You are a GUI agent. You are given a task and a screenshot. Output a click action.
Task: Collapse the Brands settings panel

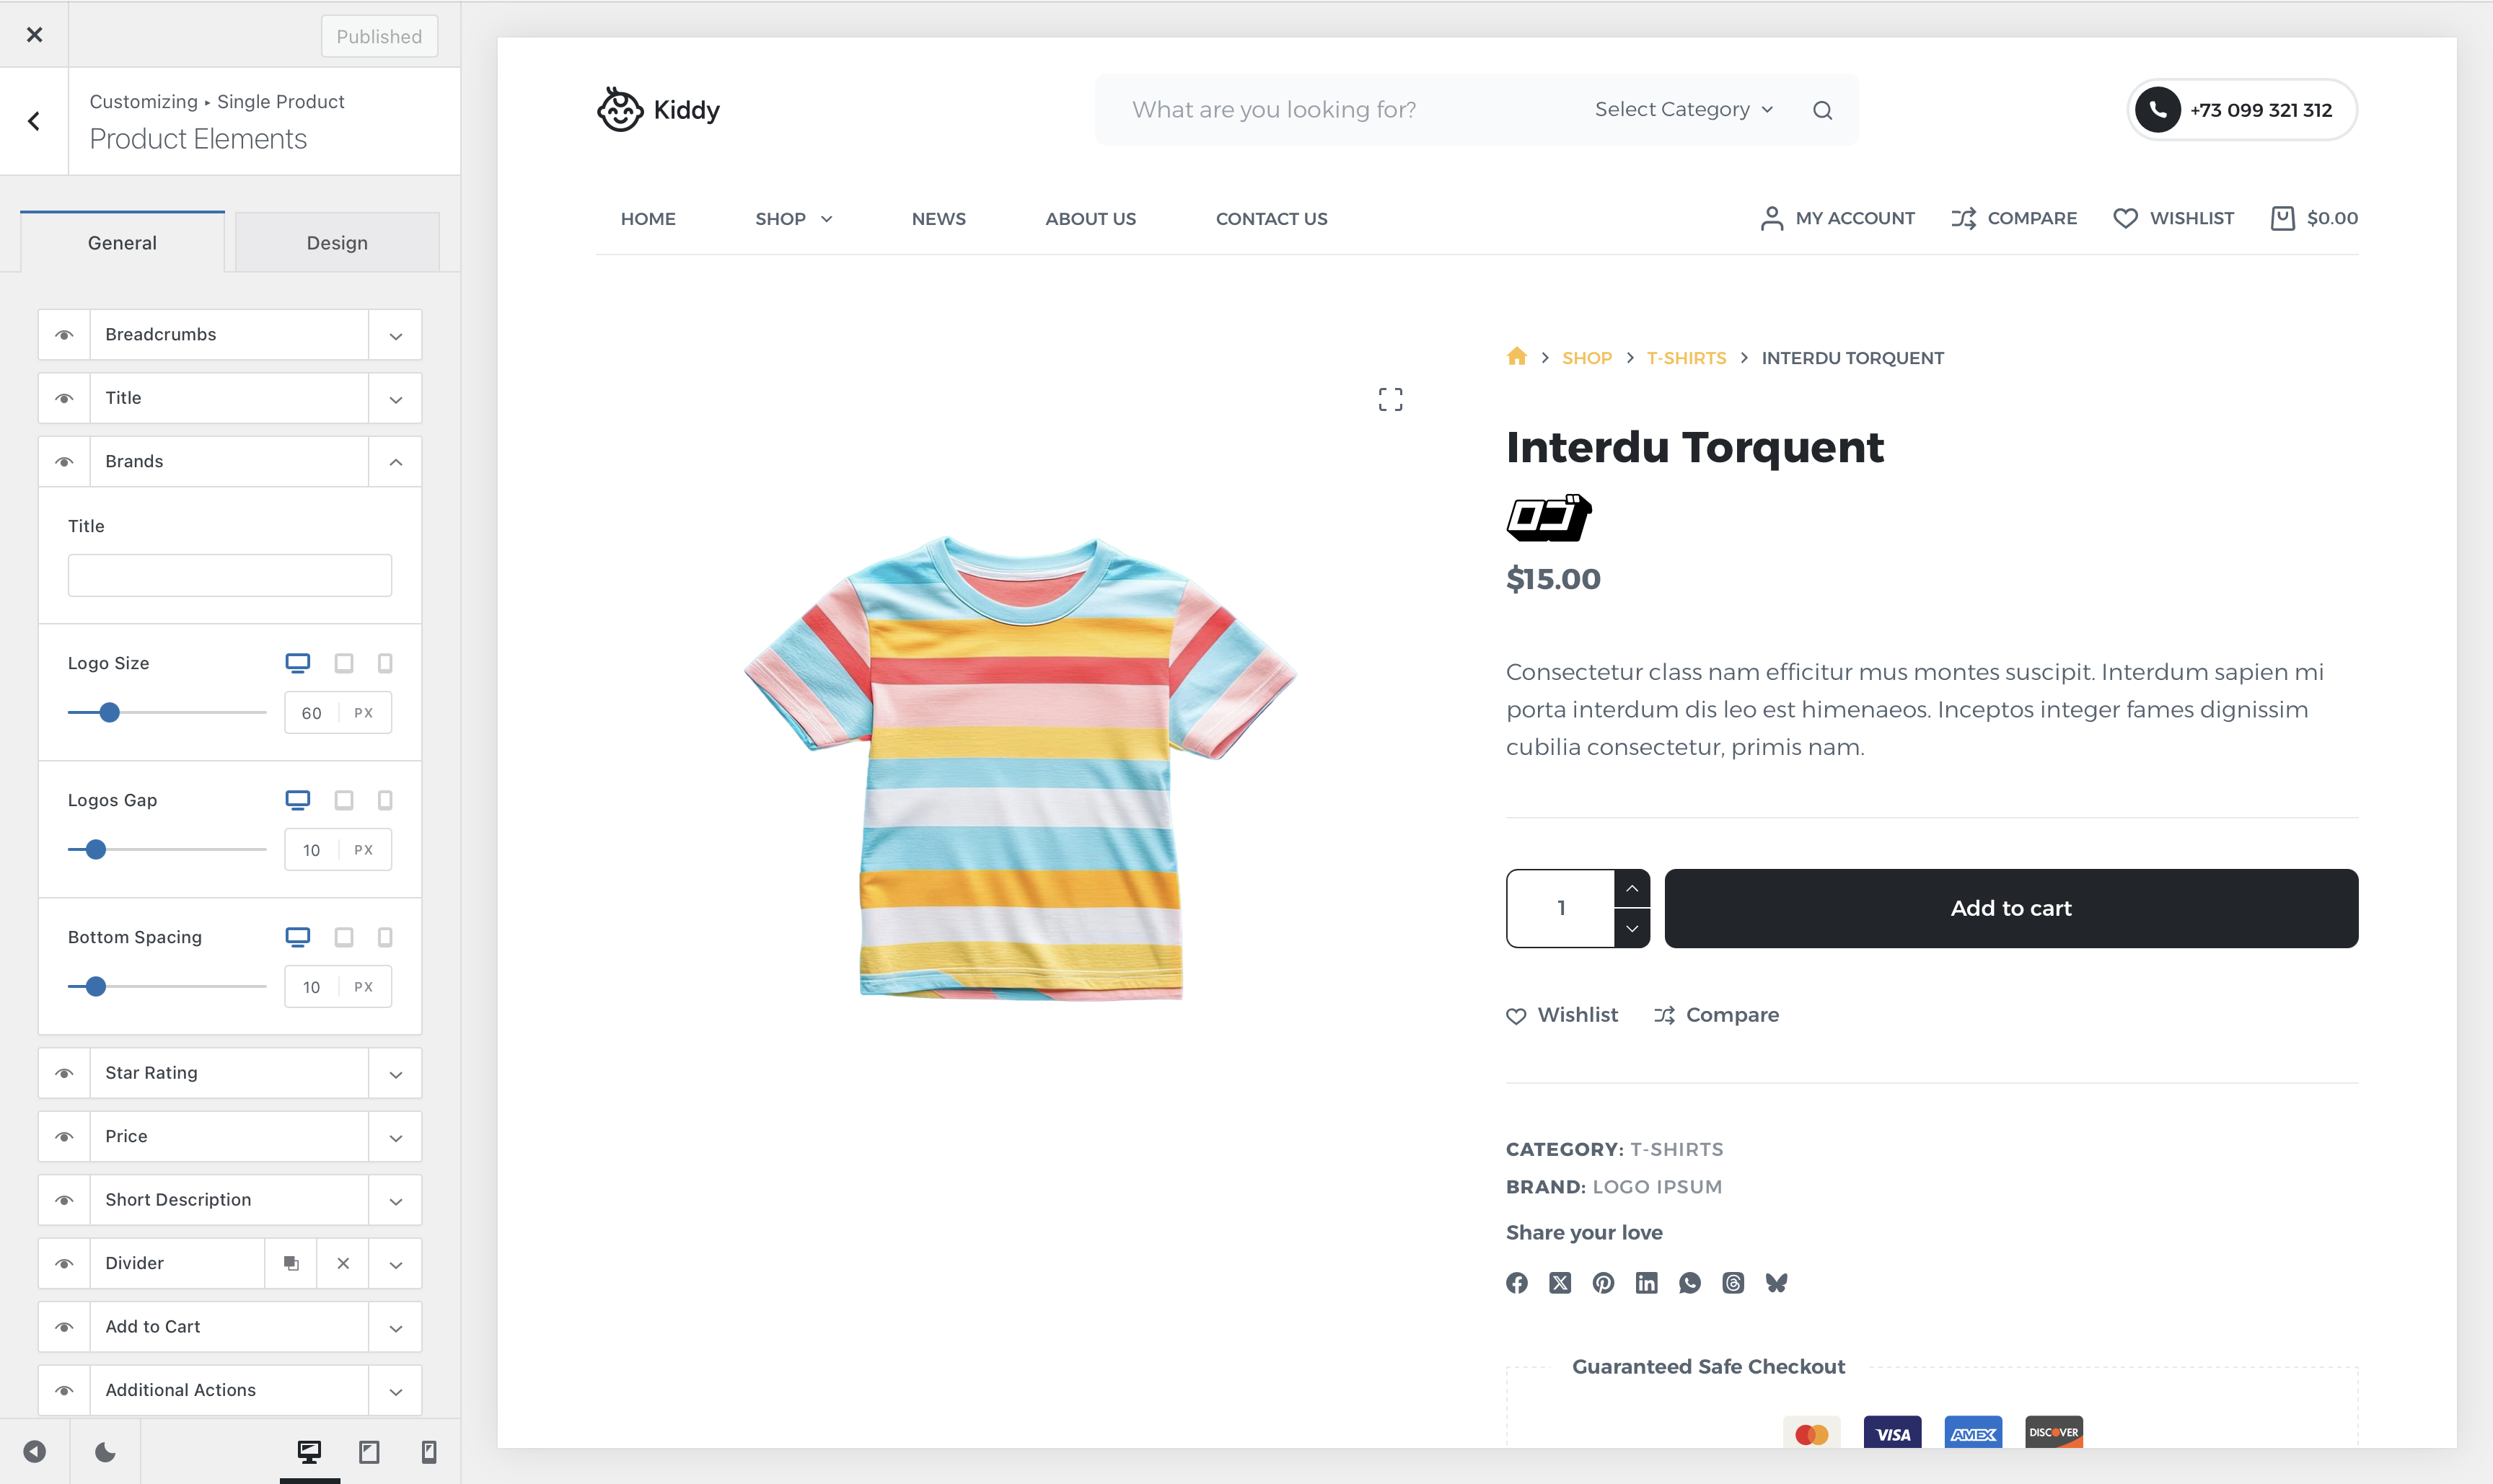pos(395,461)
